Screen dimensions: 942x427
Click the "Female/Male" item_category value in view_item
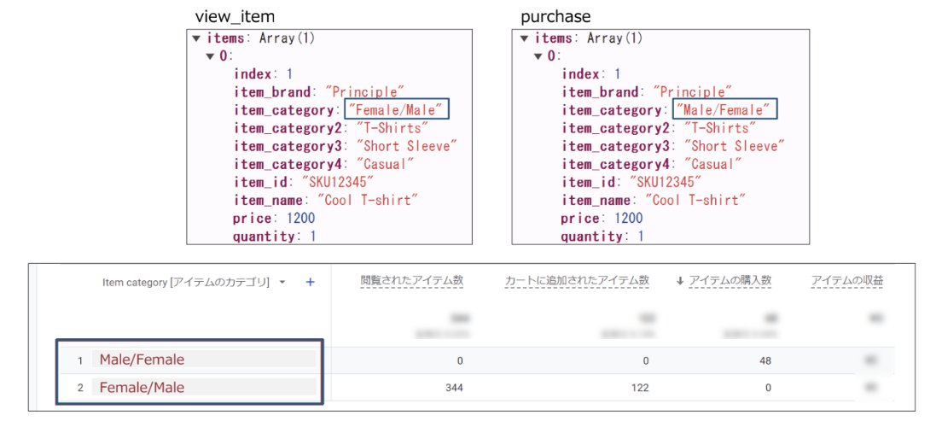point(396,110)
